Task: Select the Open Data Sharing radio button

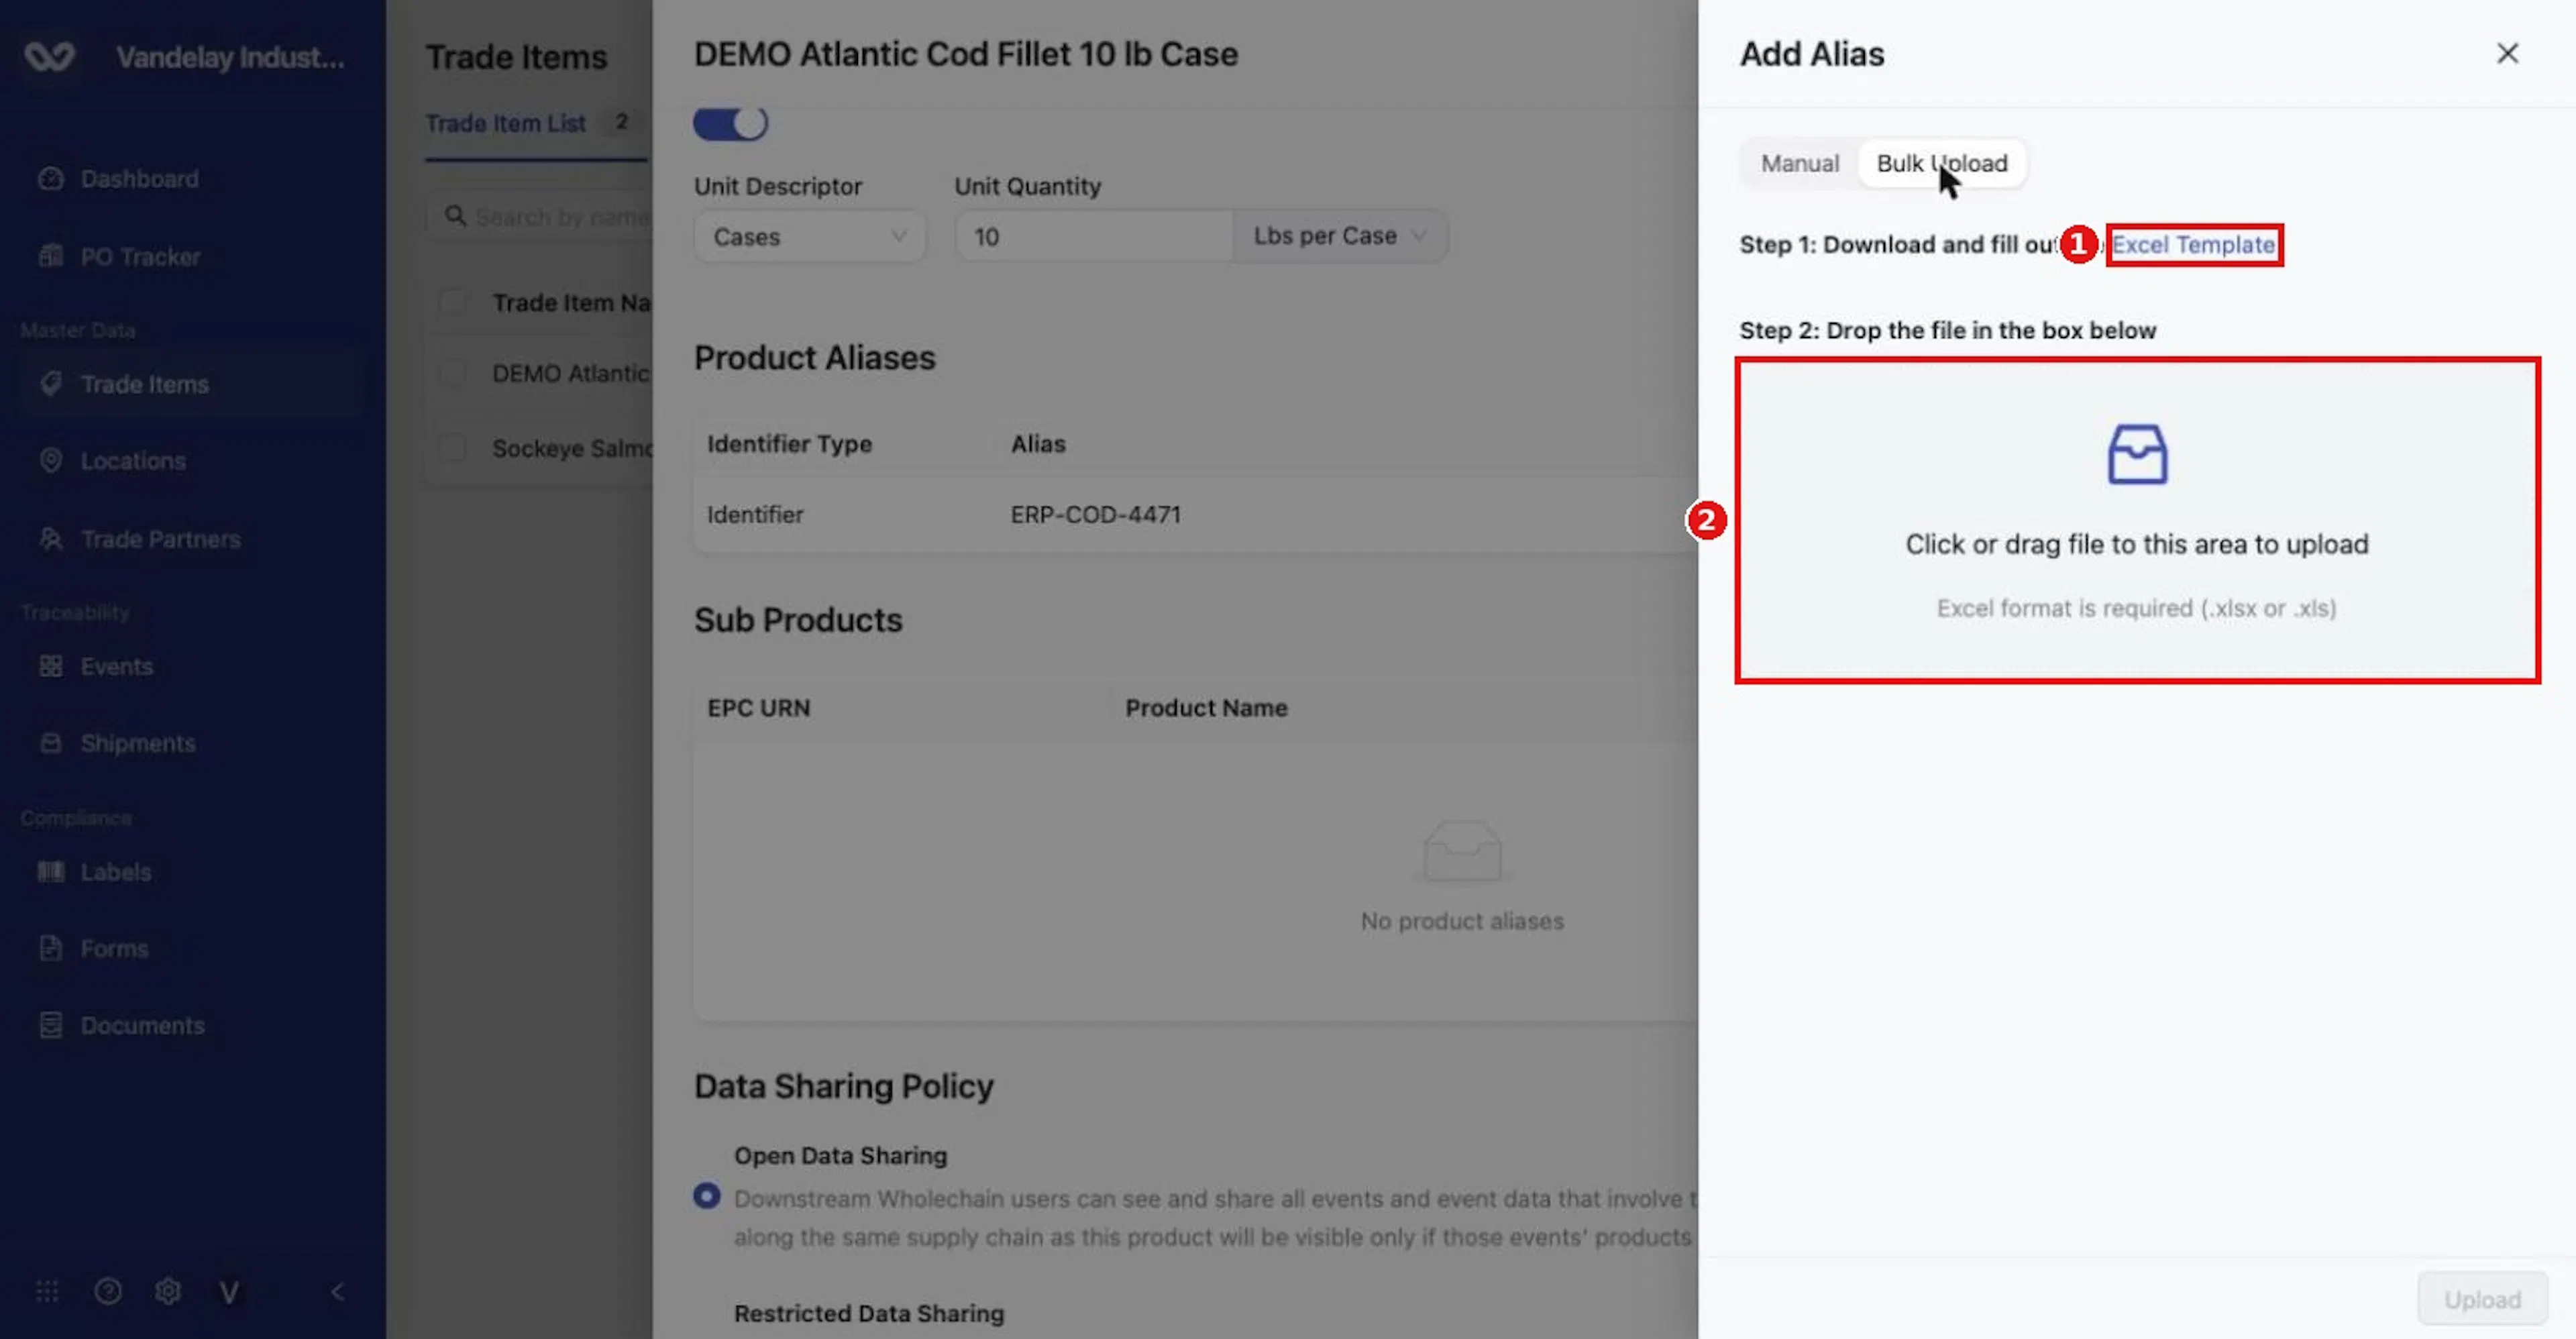Action: point(706,1195)
